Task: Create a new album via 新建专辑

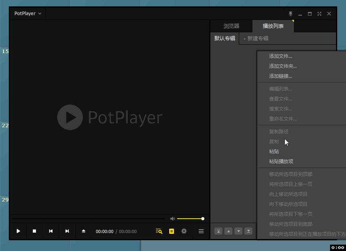Action: 257,38
